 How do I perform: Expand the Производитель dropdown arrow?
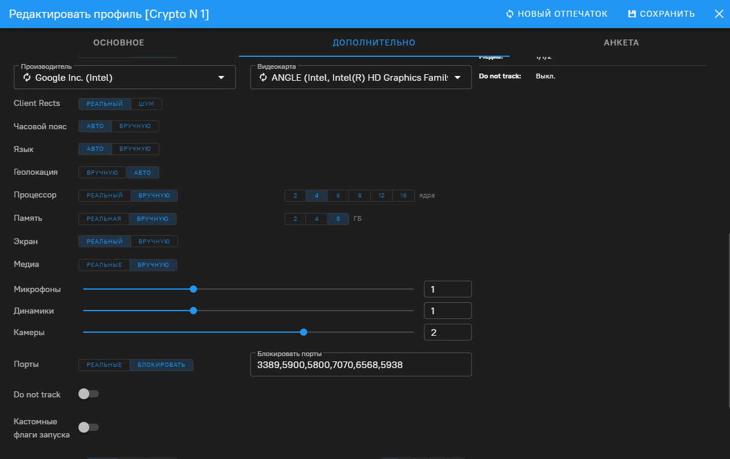coord(221,78)
